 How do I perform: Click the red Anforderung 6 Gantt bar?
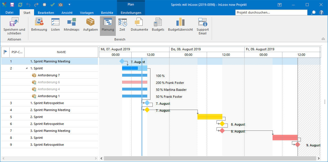click(135, 82)
